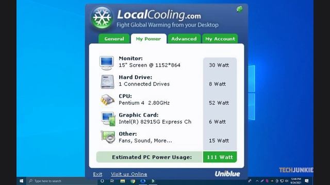Click the 15" Screen @ 1152*864 text

coord(150,65)
